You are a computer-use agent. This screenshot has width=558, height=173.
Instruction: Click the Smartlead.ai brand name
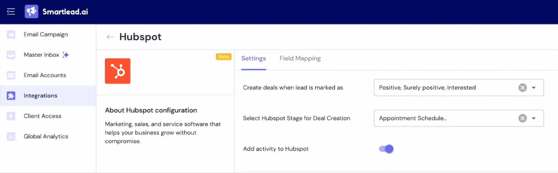pyautogui.click(x=65, y=12)
